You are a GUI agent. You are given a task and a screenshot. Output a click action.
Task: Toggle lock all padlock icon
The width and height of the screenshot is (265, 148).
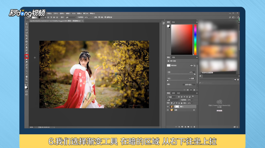click(x=182, y=103)
